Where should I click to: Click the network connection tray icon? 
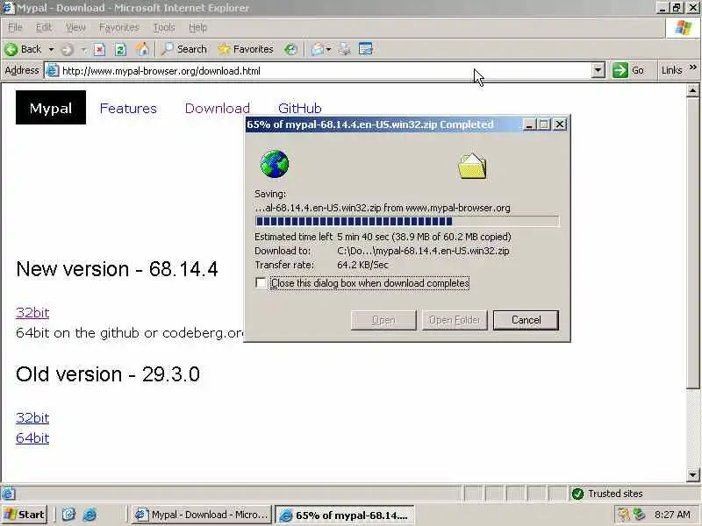coord(639,515)
